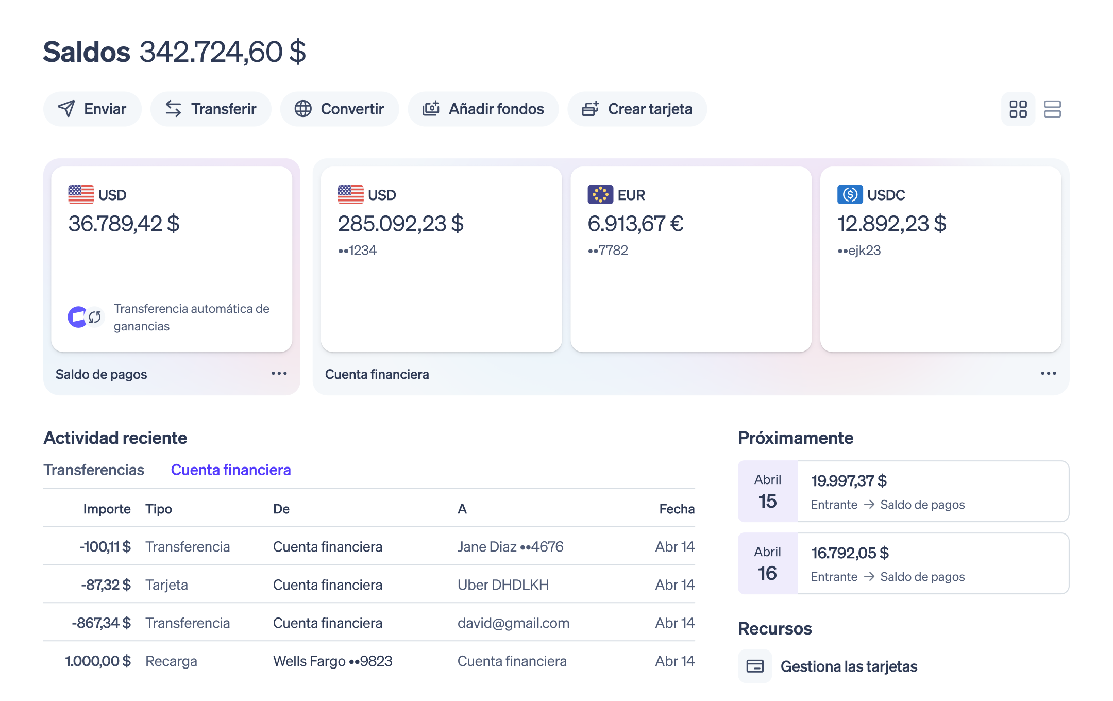Open the Uber DHDLKH transaction row
Screen dimensions: 1113x701
[x=369, y=585]
